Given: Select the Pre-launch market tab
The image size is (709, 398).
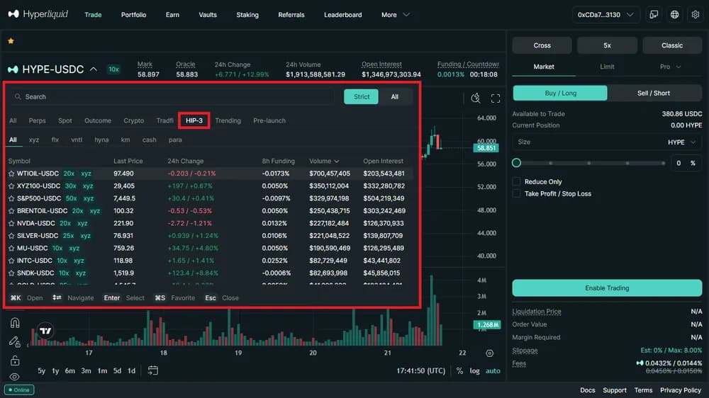Looking at the screenshot, I should 269,120.
